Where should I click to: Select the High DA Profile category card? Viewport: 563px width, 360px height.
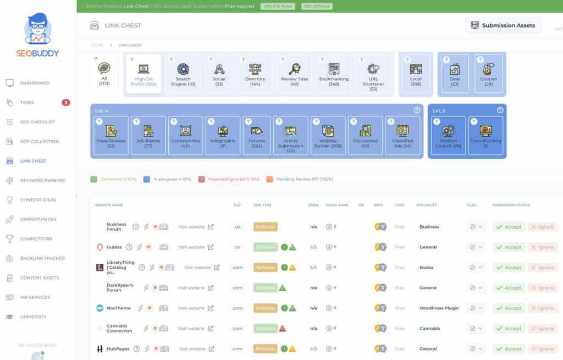143,74
